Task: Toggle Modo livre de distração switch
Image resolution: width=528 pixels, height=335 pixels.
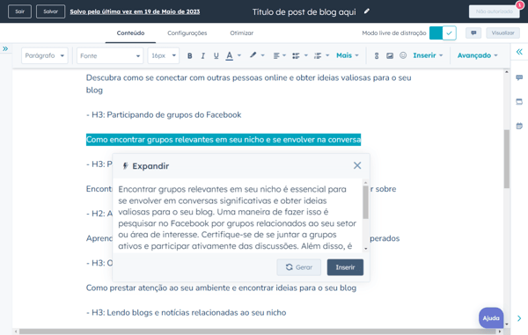Action: [x=443, y=33]
